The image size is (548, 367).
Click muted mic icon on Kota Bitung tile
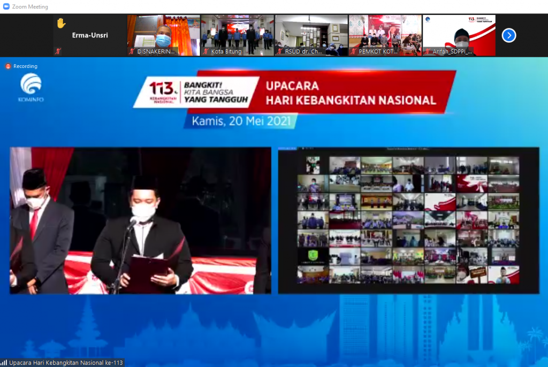pyautogui.click(x=205, y=51)
